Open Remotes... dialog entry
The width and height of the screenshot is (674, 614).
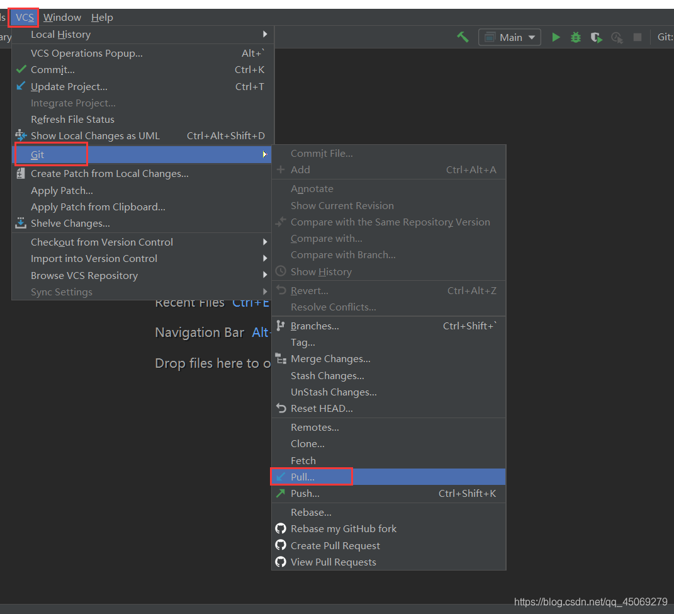coord(388,427)
